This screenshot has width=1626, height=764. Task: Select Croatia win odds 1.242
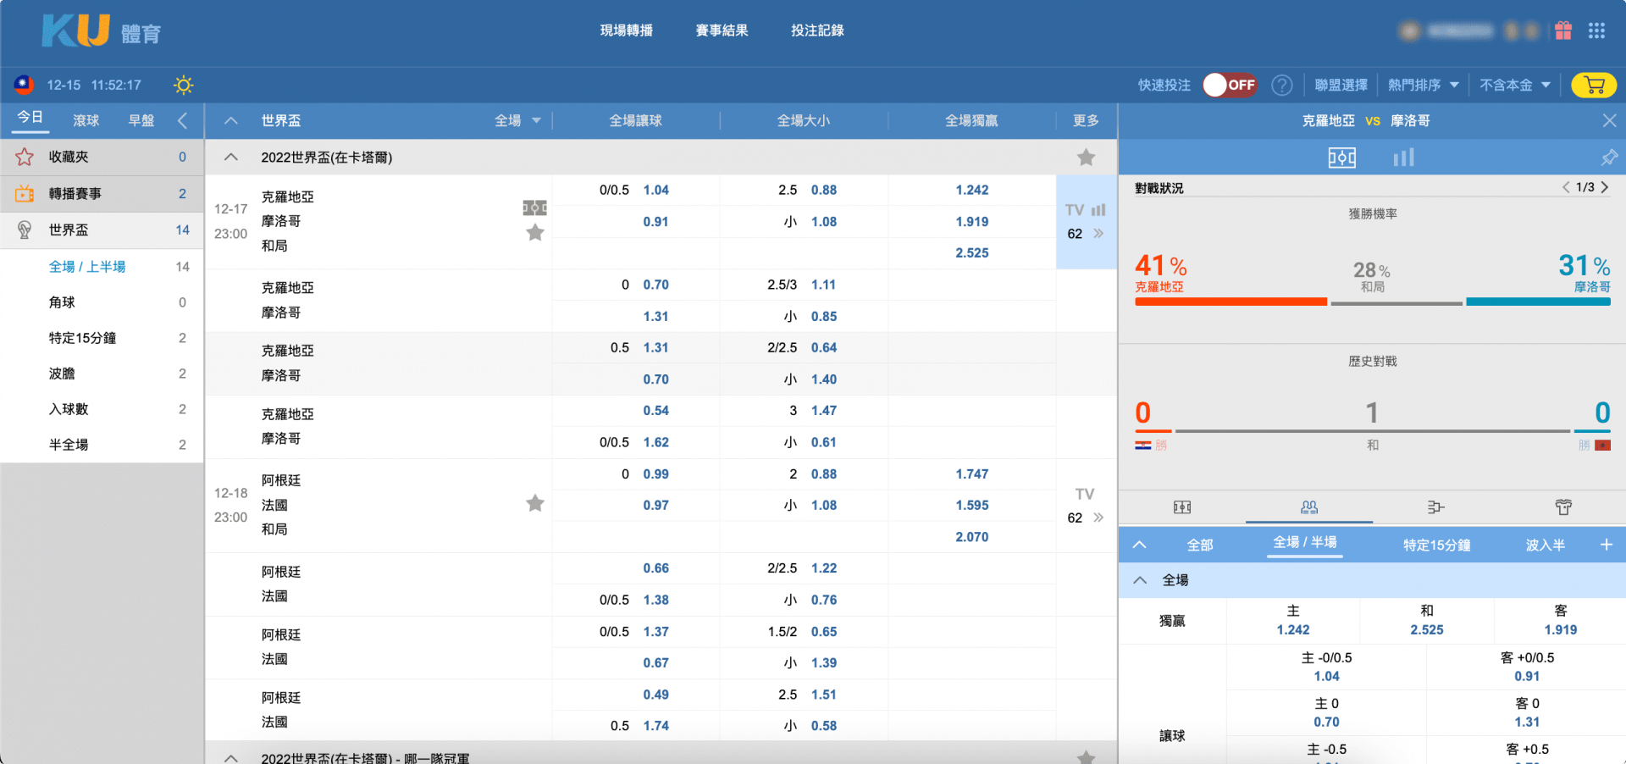point(971,191)
